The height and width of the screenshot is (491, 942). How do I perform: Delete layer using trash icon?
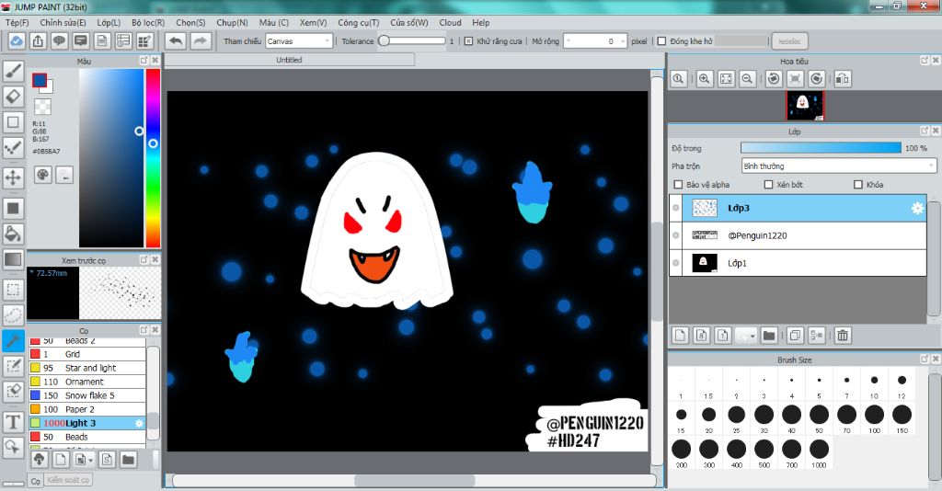pos(843,336)
